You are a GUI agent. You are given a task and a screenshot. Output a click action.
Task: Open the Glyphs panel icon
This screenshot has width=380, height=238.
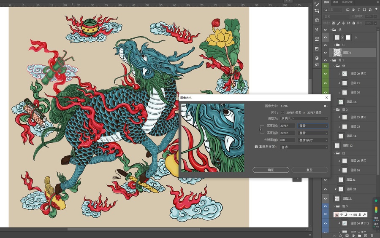(x=317, y=29)
